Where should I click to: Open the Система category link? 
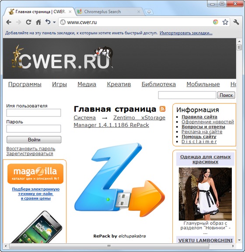[85, 117]
